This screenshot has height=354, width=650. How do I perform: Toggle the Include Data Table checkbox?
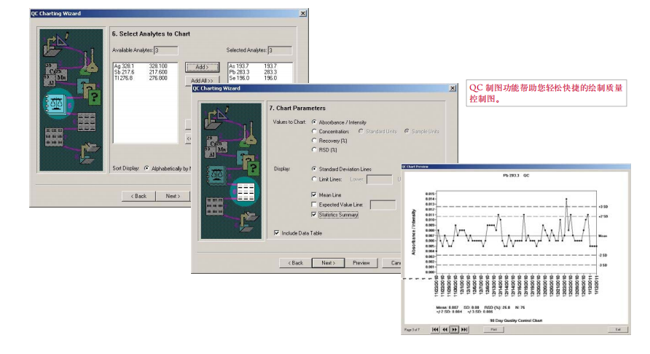point(276,233)
